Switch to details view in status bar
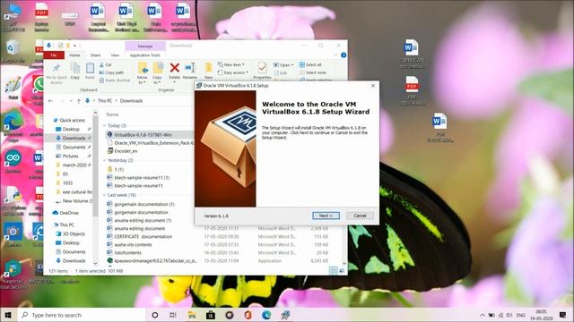The height and width of the screenshot is (322, 574). [x=334, y=271]
